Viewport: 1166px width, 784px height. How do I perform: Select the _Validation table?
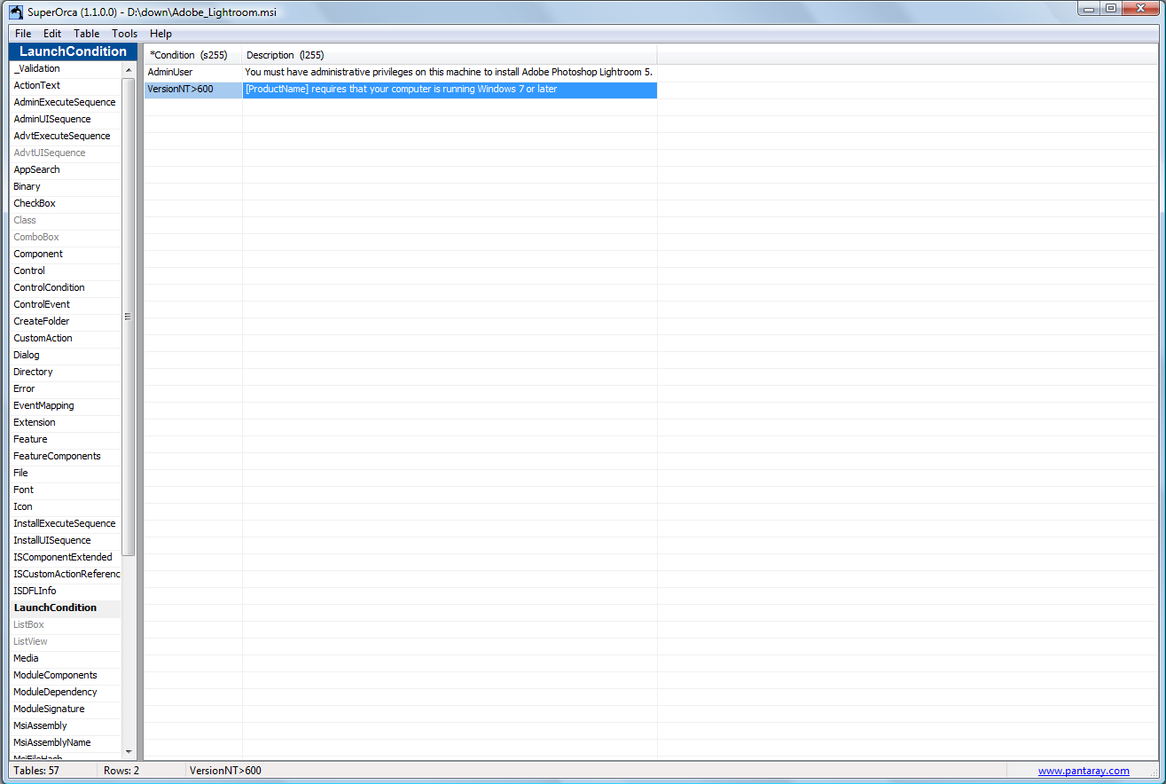[x=66, y=68]
